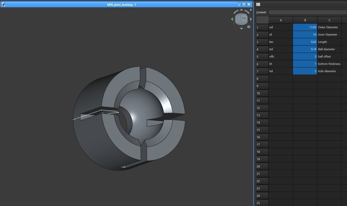Minimize the MS6_pivot_bushing view window
347x206 pixels.
click(239, 5)
